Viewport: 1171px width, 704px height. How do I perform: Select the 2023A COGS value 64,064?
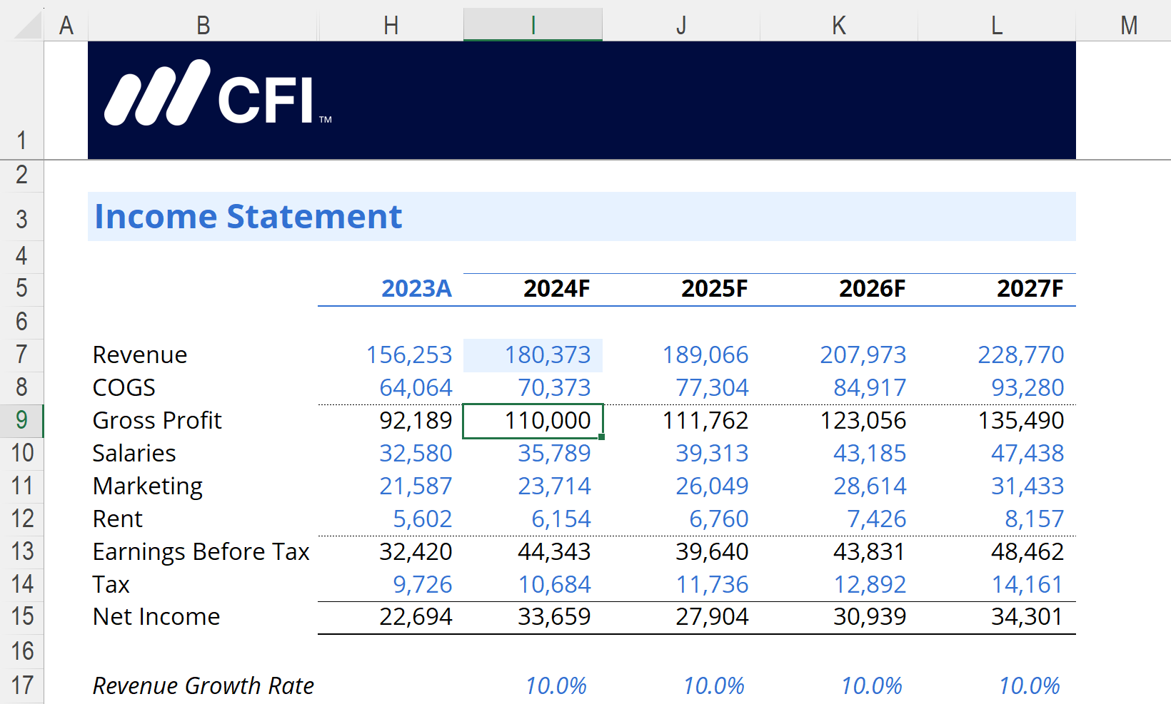416,387
